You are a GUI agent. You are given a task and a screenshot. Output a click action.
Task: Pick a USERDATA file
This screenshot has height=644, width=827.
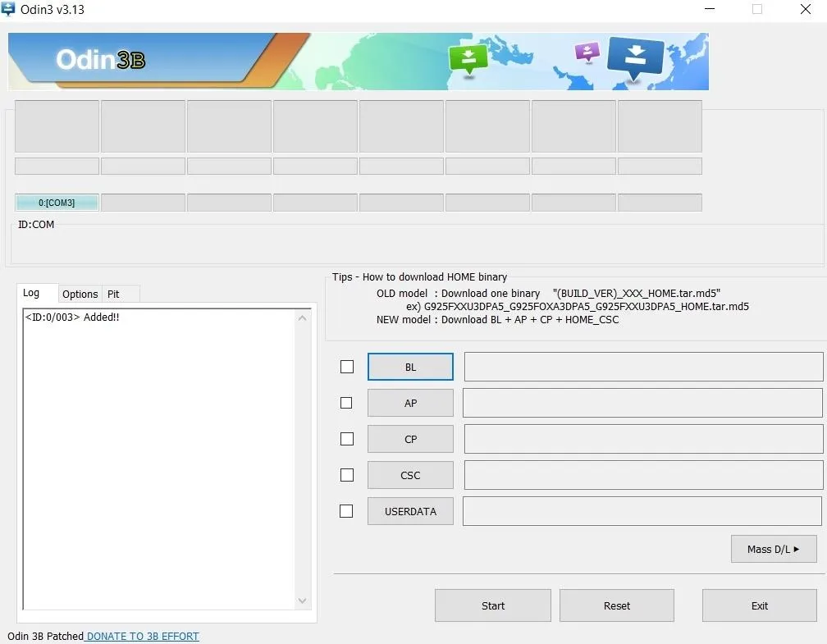[410, 511]
